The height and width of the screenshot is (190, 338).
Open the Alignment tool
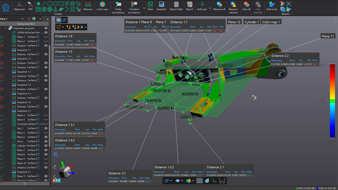tap(19, 6)
